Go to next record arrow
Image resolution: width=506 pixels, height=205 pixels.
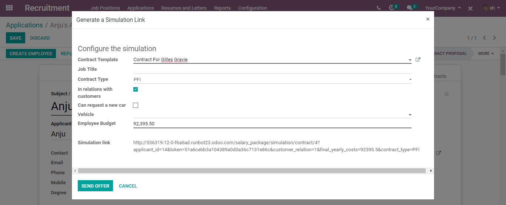click(495, 38)
